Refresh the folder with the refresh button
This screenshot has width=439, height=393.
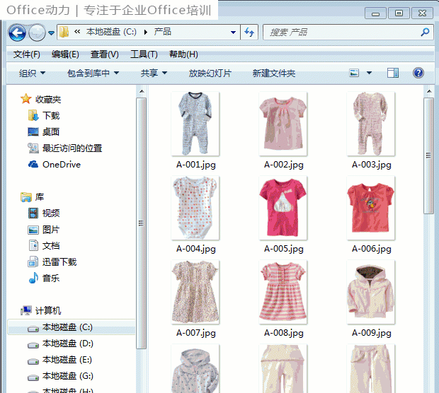click(249, 33)
